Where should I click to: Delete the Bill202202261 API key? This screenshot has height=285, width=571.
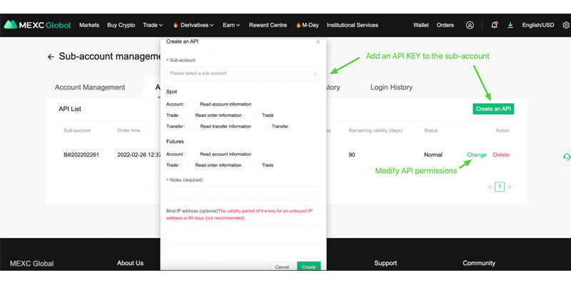pyautogui.click(x=501, y=155)
